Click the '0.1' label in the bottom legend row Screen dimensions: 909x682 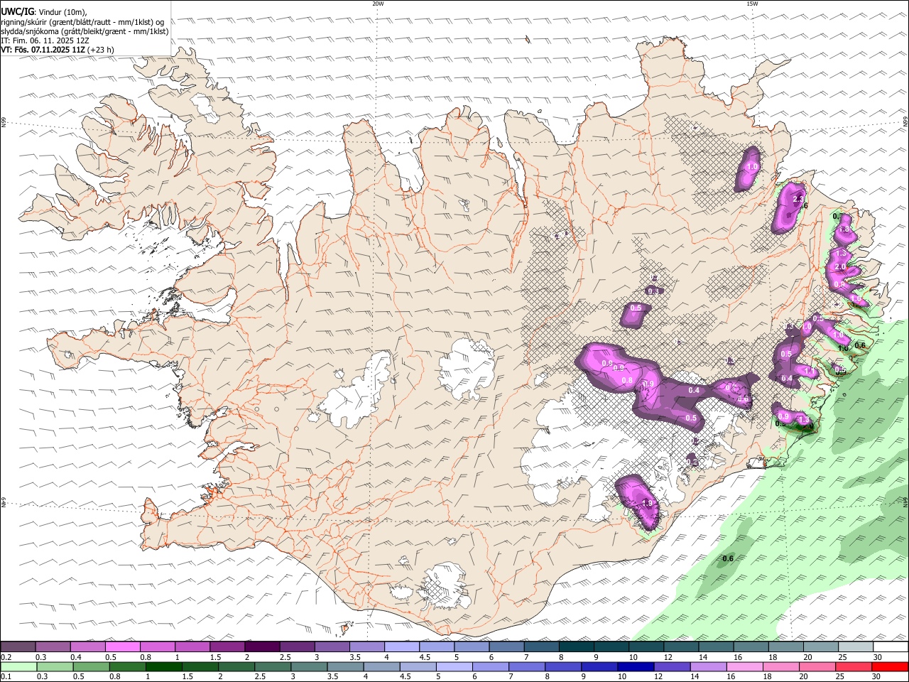point(6,677)
